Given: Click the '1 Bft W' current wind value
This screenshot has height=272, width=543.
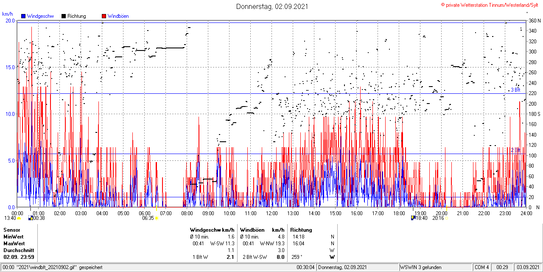Looking at the screenshot, I should 200,257.
